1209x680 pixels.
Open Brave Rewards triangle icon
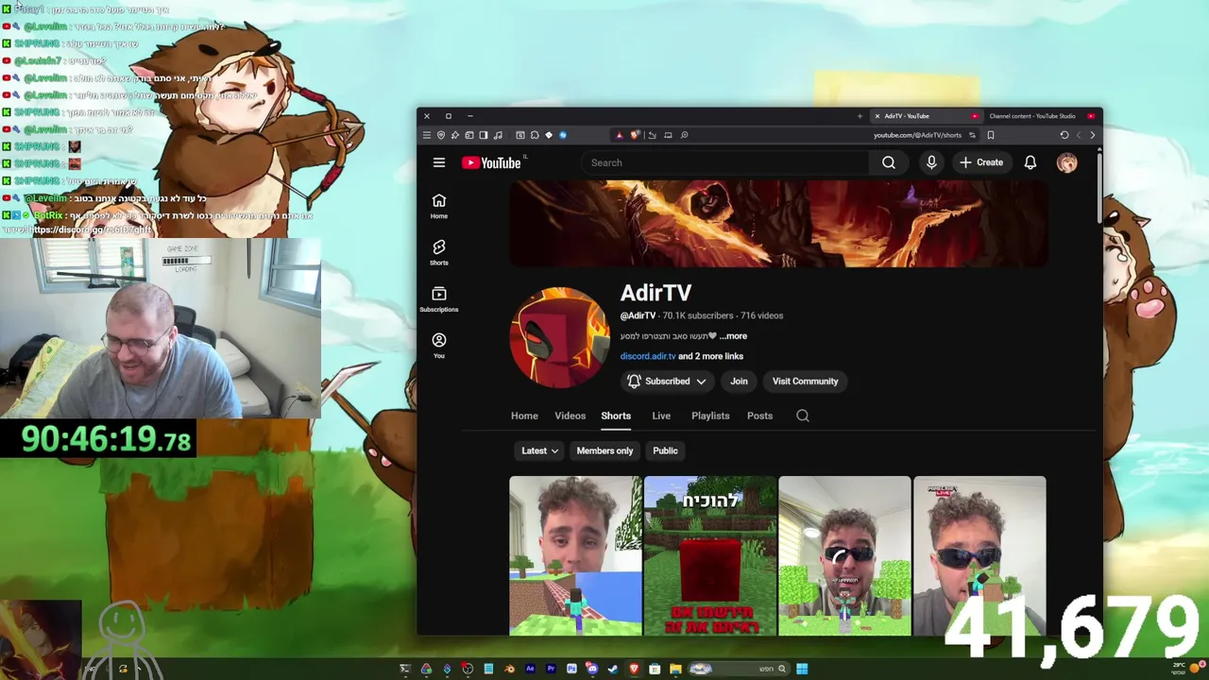click(x=620, y=134)
